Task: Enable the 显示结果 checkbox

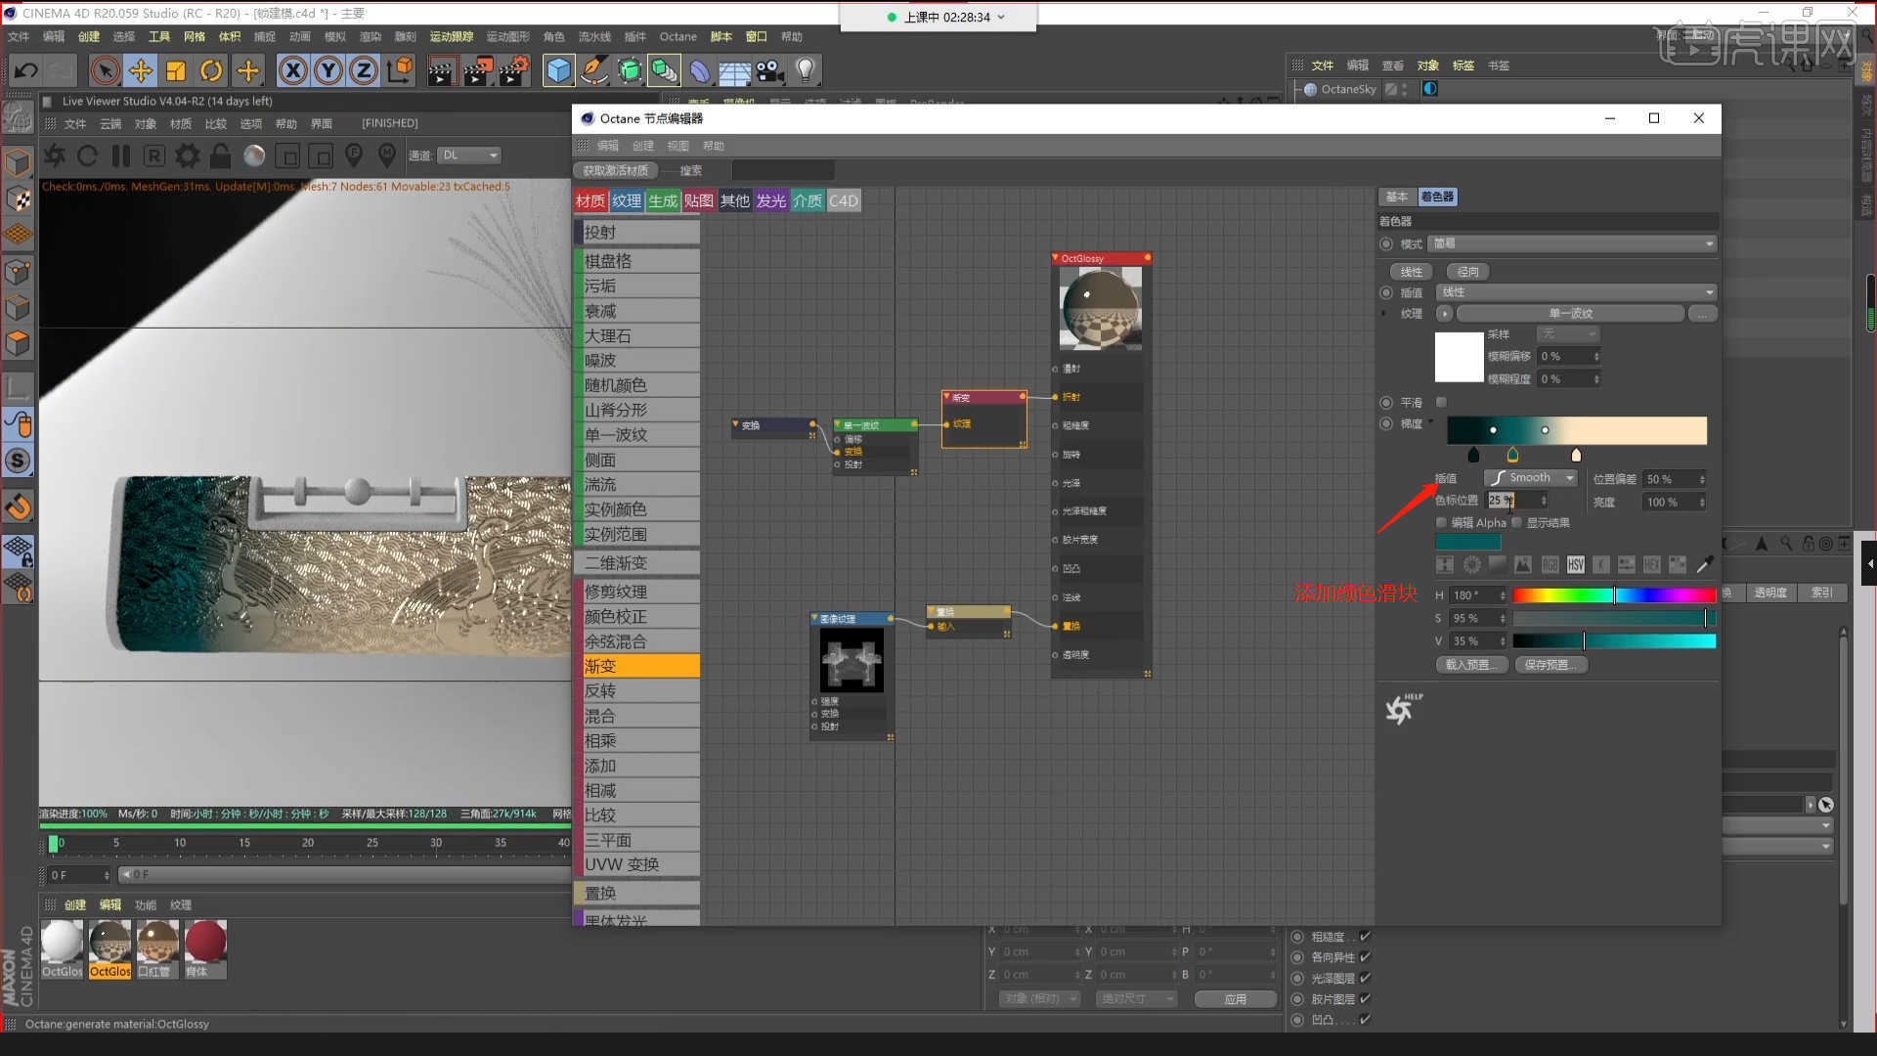Action: click(x=1516, y=522)
